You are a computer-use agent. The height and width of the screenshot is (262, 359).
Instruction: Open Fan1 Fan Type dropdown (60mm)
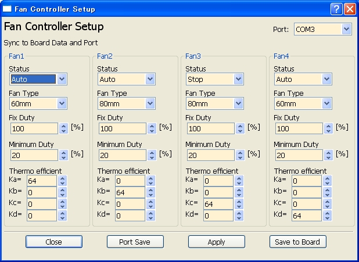(38, 103)
